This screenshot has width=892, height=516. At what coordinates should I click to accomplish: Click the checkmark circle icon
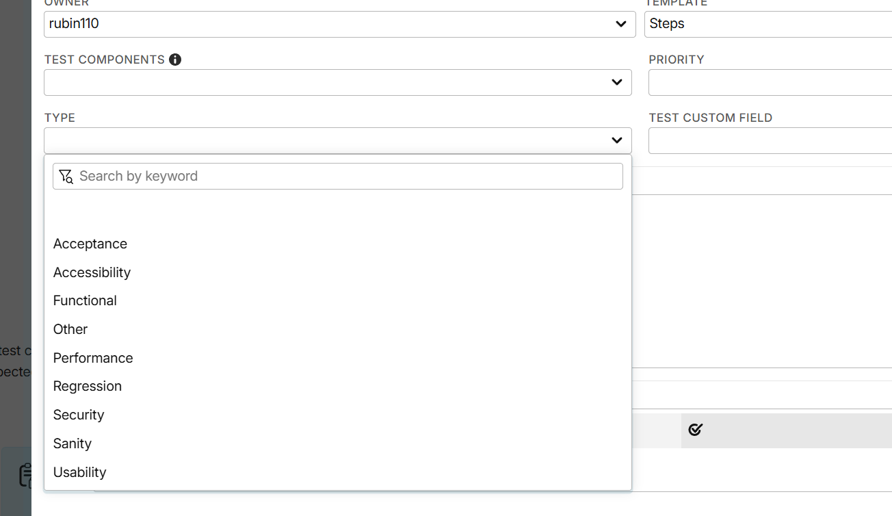696,430
